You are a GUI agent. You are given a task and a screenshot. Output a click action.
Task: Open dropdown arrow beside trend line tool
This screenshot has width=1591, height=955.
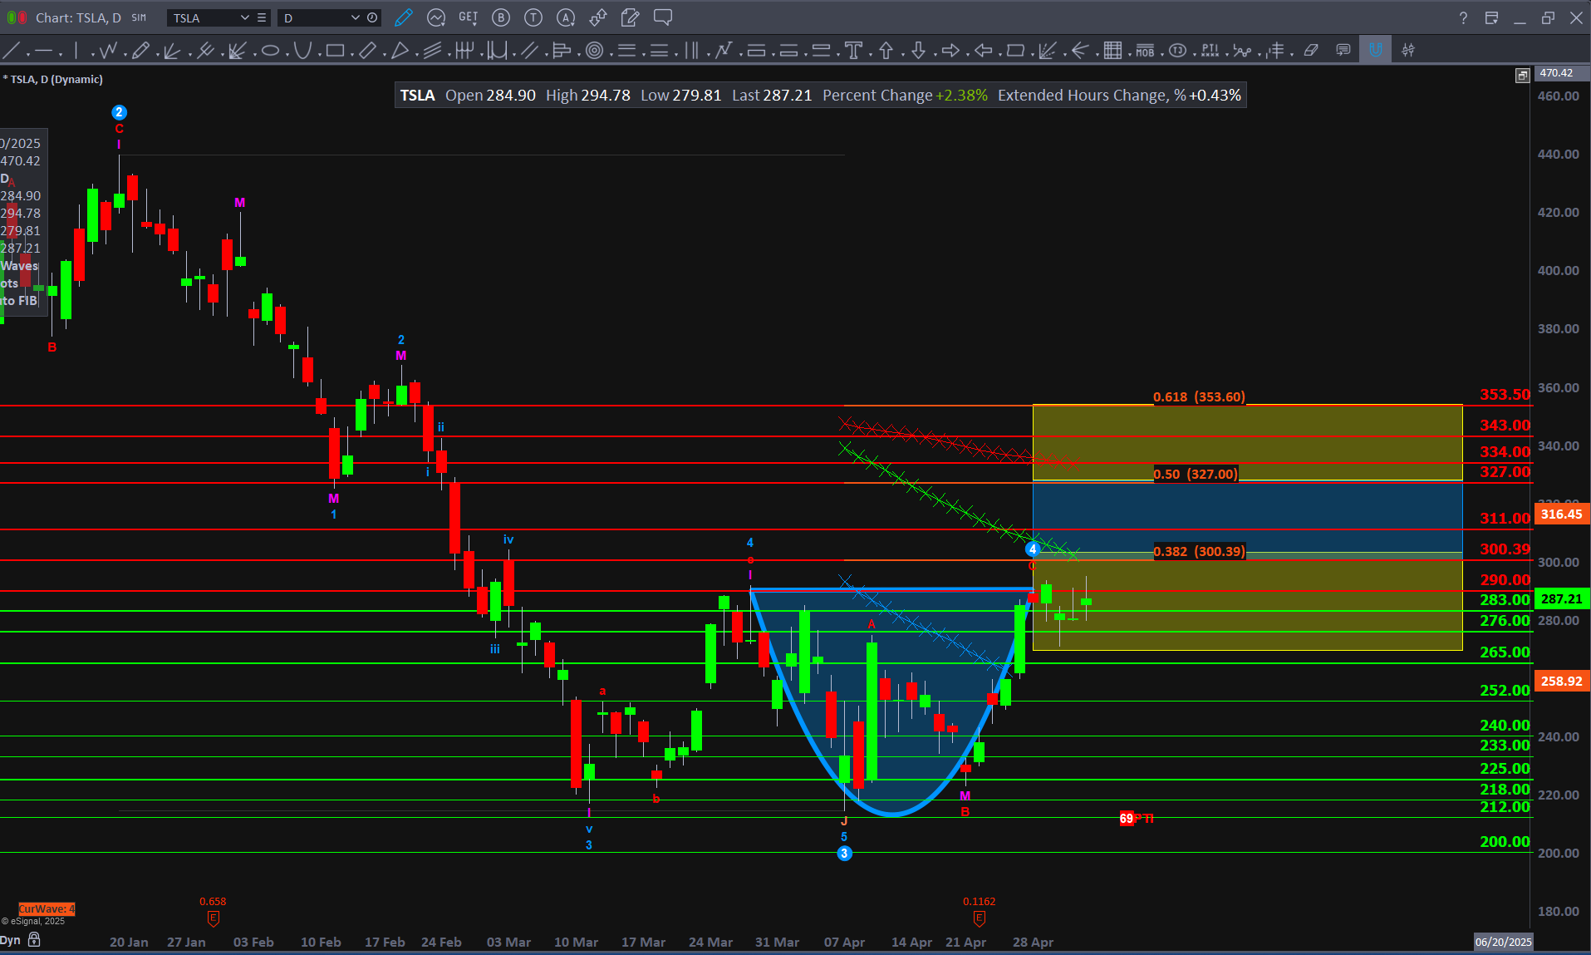tap(27, 54)
